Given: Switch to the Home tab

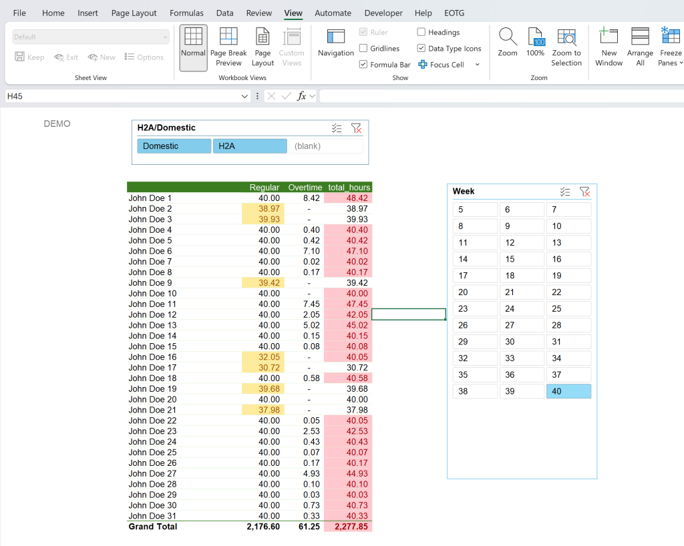Looking at the screenshot, I should [x=53, y=13].
